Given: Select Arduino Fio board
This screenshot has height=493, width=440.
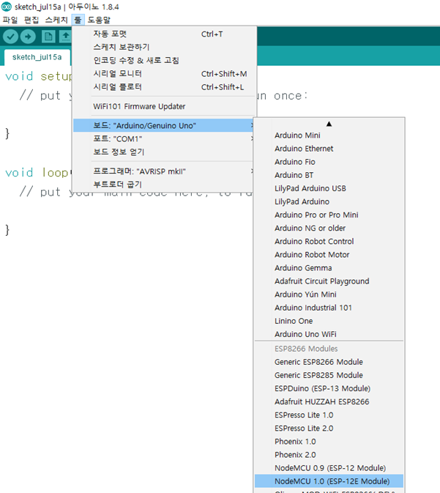Looking at the screenshot, I should 329,162.
